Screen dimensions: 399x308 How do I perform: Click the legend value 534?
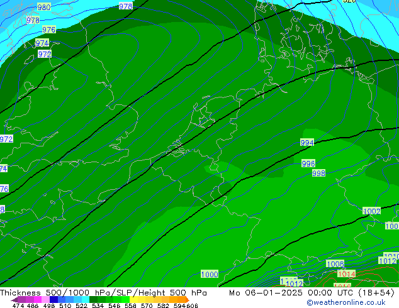(98, 305)
